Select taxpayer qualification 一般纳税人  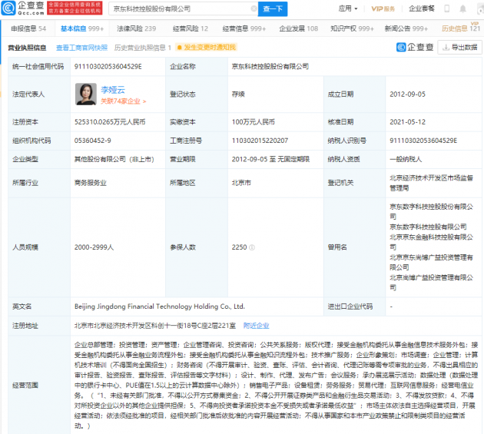point(406,159)
